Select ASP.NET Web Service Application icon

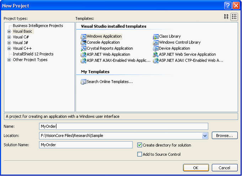click(156, 55)
